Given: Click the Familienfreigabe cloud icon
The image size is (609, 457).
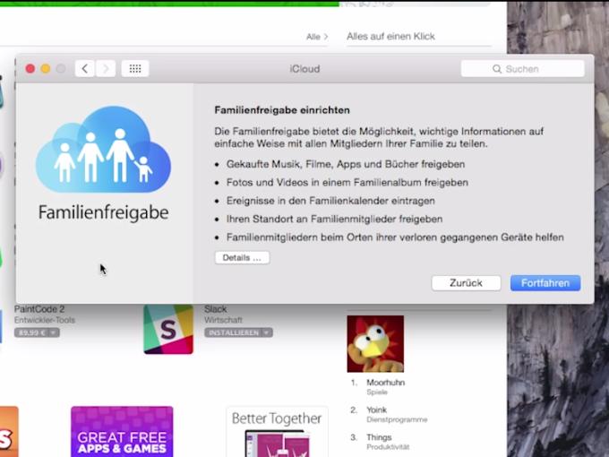Looking at the screenshot, I should pyautogui.click(x=103, y=150).
